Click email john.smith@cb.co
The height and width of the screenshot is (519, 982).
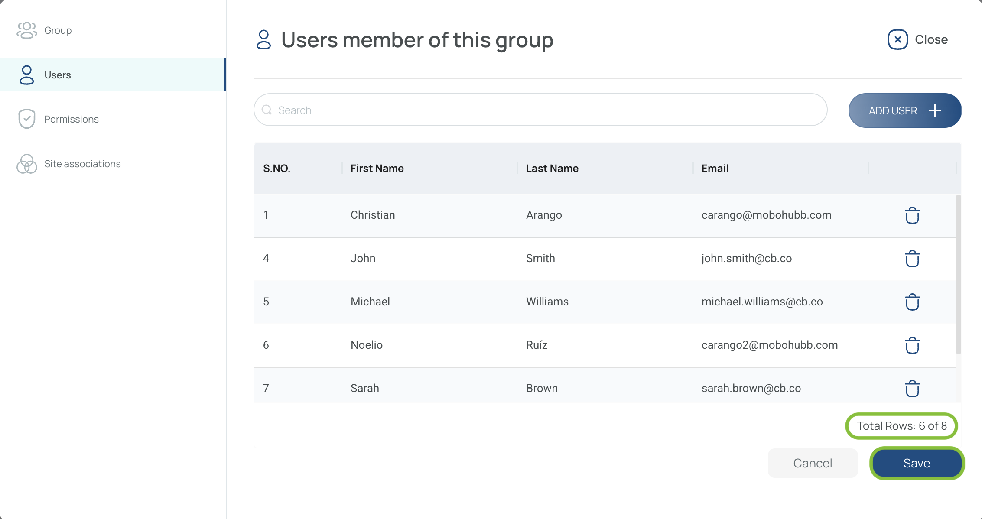(x=747, y=258)
